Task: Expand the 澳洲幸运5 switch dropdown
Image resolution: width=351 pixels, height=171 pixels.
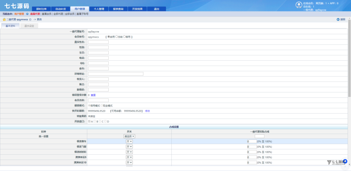Action: click(x=129, y=157)
